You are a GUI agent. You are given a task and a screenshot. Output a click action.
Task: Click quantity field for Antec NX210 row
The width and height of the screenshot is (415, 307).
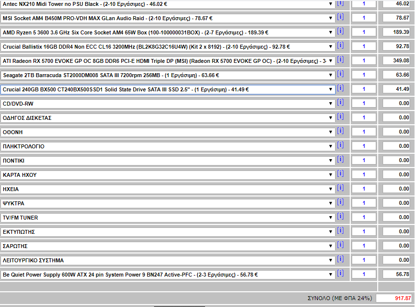(x=364, y=4)
